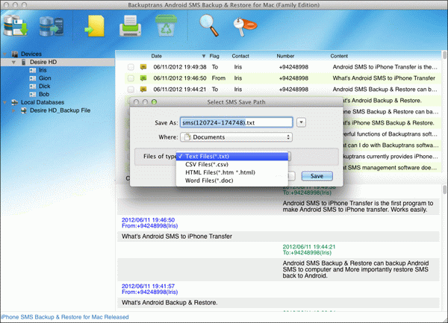Viewport: 448px width, 323px height.
Task: Choose Word Files(*.doc) option
Action: point(232,181)
